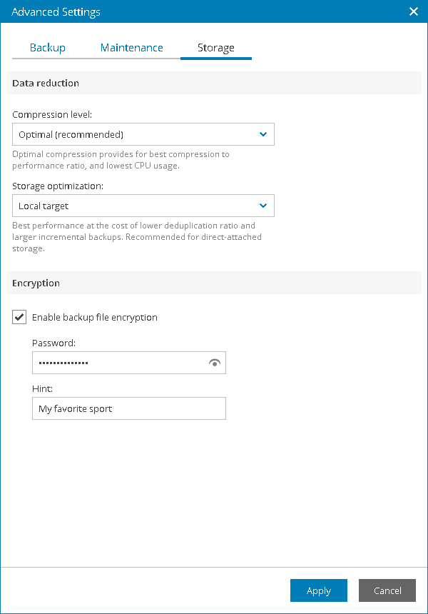Open the Maintenance tab

pos(132,48)
